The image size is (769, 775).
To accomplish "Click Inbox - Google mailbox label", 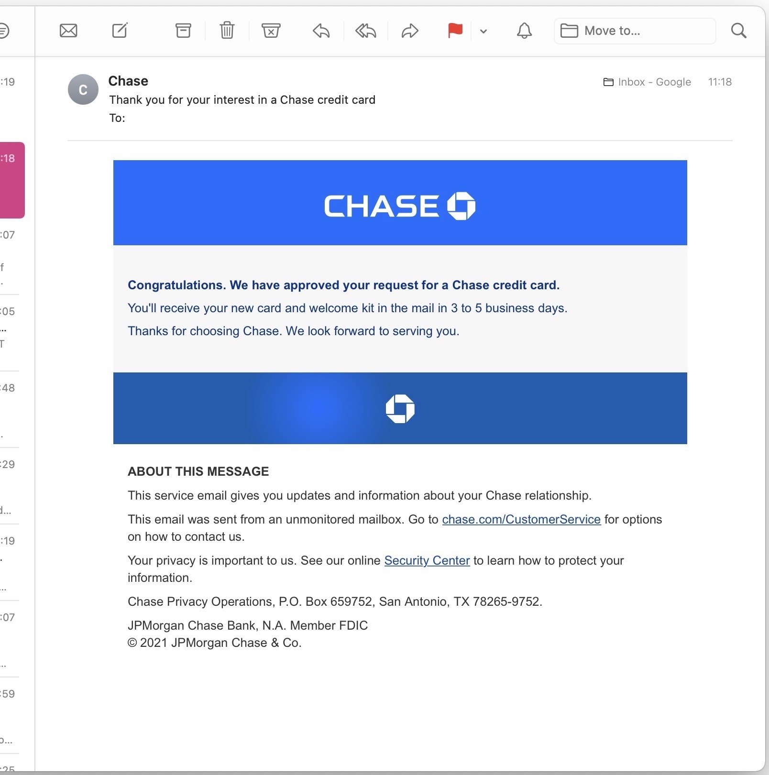I will [x=647, y=82].
